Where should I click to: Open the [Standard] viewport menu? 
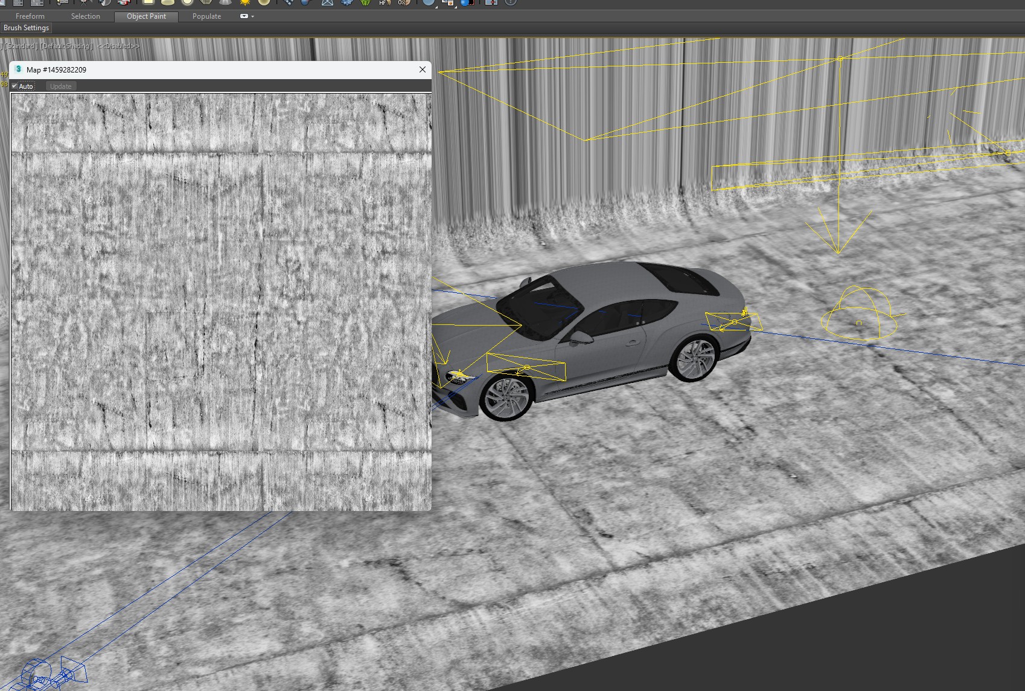(x=21, y=47)
